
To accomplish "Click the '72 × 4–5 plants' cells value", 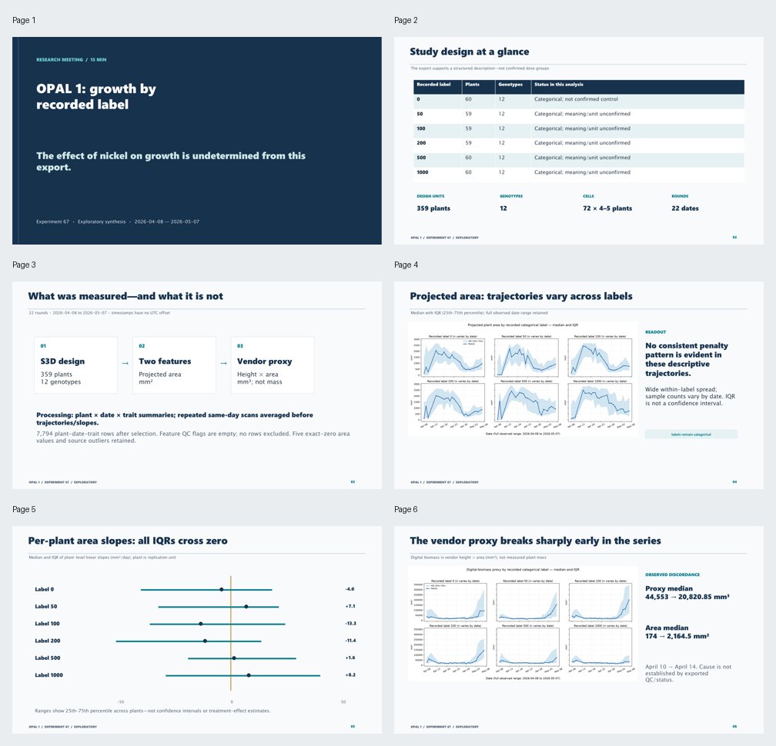I will tap(607, 208).
